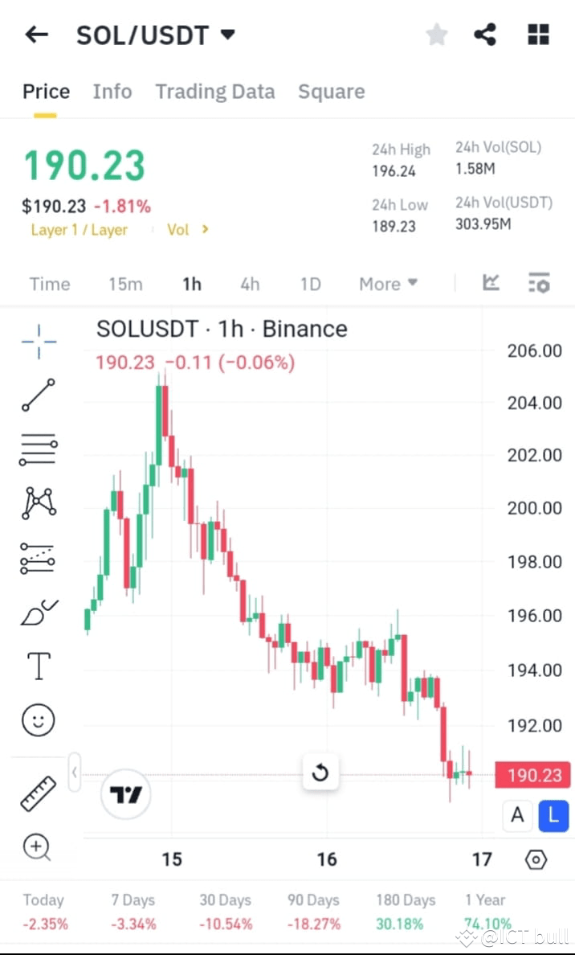Open chart settings with gear-list icon
Image resolution: width=575 pixels, height=955 pixels.
click(537, 283)
